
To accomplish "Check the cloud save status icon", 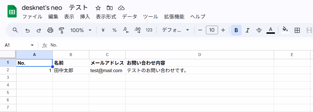I will coord(121,8).
